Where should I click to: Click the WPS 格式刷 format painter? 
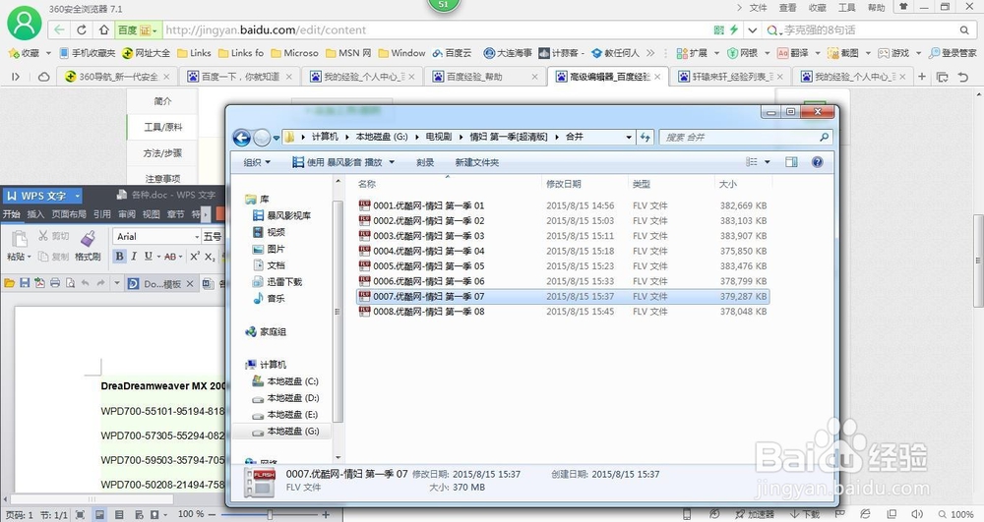[x=88, y=247]
